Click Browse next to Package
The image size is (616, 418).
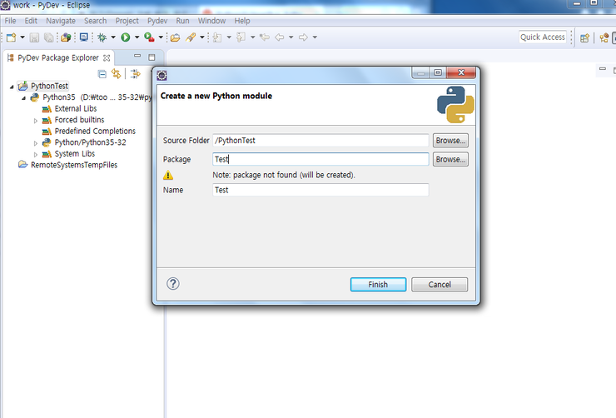(x=450, y=160)
